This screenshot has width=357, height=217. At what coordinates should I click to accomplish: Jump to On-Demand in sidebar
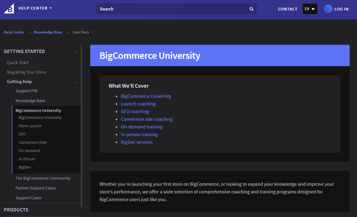[x=29, y=151]
